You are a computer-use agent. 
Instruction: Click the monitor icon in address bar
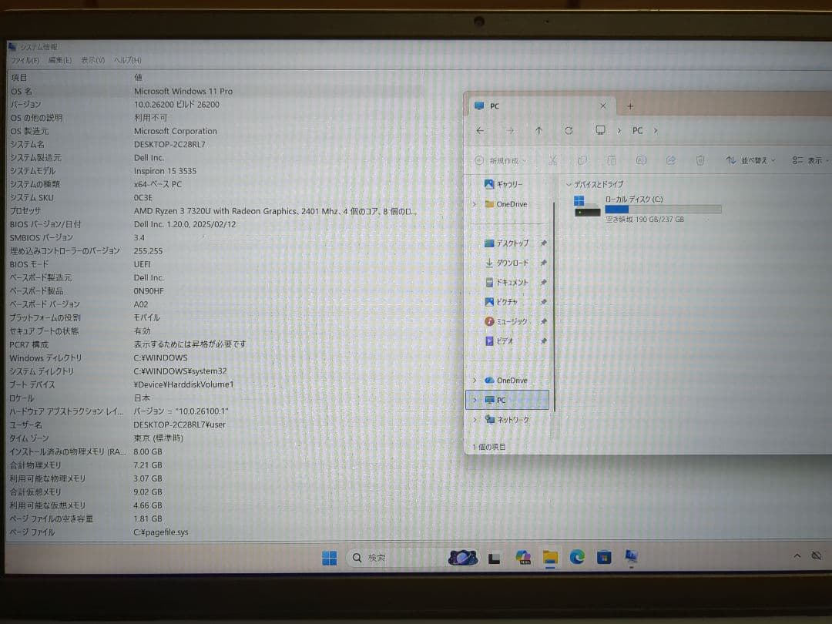pos(600,130)
